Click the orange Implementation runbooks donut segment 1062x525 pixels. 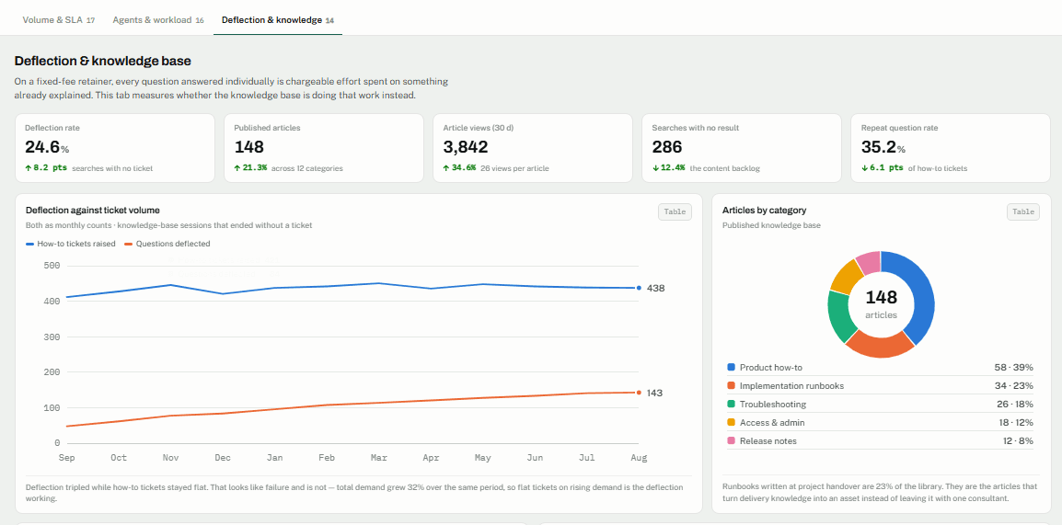pyautogui.click(x=880, y=345)
